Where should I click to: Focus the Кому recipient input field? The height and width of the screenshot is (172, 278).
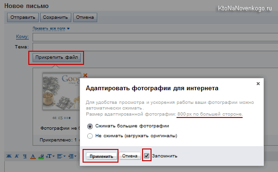pos(155,37)
